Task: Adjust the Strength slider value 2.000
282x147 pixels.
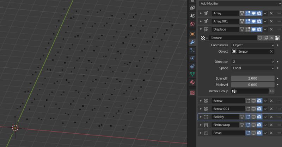Action: tap(253, 79)
